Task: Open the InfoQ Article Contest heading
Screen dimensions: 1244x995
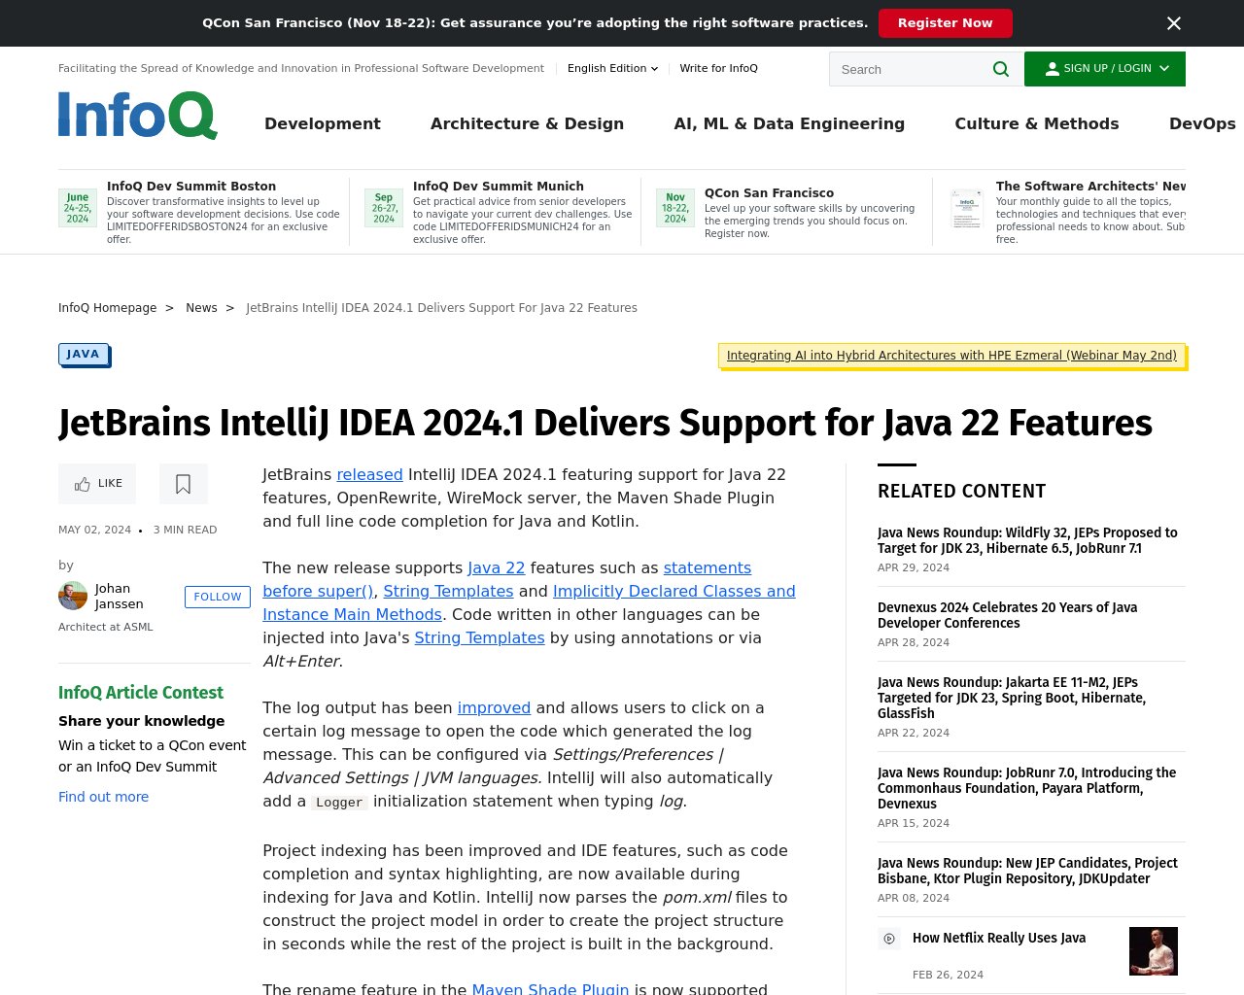Action: coord(141,693)
